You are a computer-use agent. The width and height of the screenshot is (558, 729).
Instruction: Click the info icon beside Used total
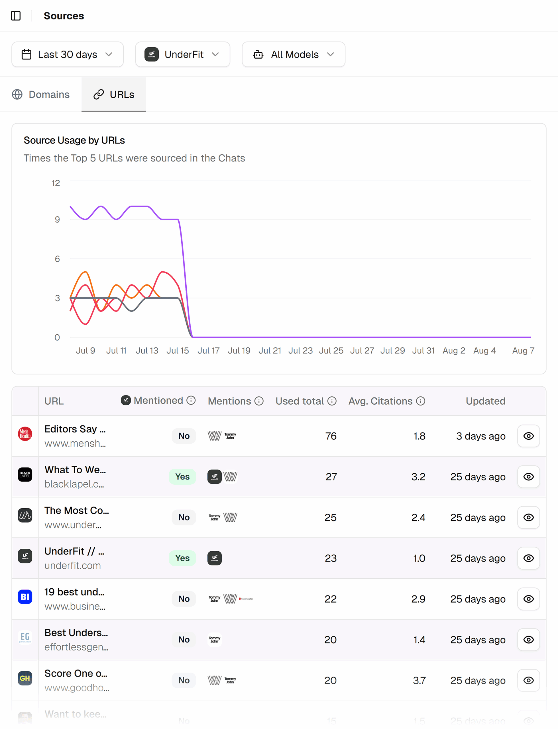pyautogui.click(x=332, y=401)
